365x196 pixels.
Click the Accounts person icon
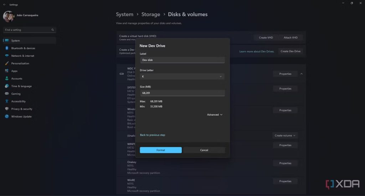click(7, 79)
